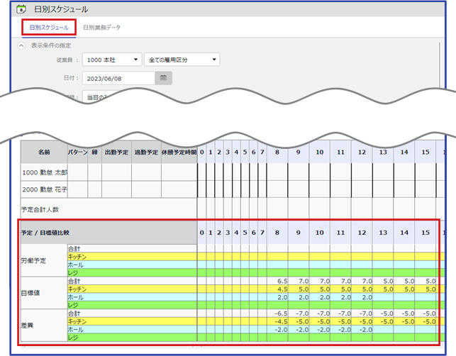Click the 目標値 row group label

tap(44, 293)
